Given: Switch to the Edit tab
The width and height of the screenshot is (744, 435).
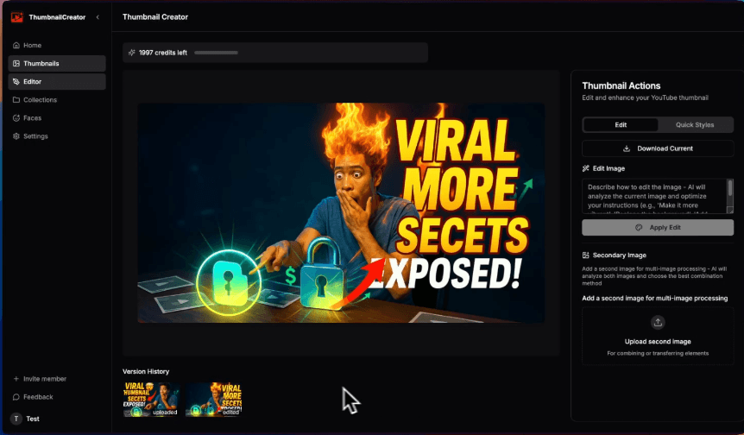Looking at the screenshot, I should [620, 125].
